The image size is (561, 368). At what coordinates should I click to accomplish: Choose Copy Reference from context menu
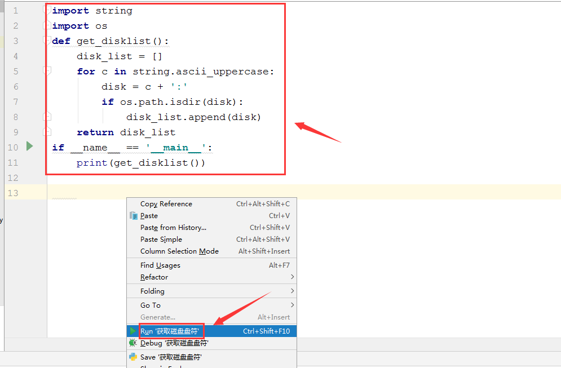click(211, 204)
